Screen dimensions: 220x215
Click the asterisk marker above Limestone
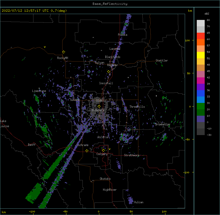tap(39, 88)
